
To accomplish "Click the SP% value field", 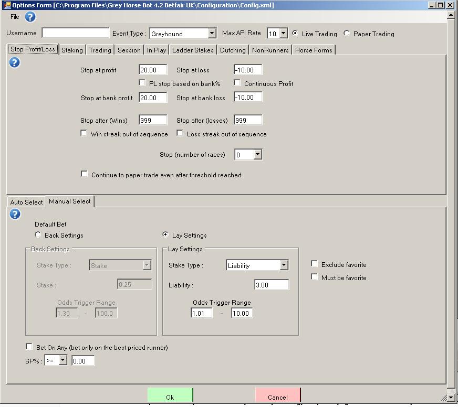I will [83, 361].
